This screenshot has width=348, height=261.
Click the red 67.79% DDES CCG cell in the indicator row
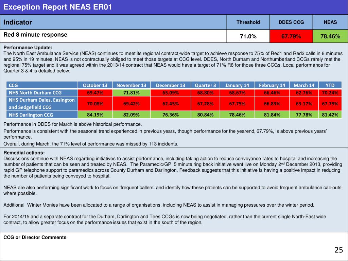(x=291, y=36)
